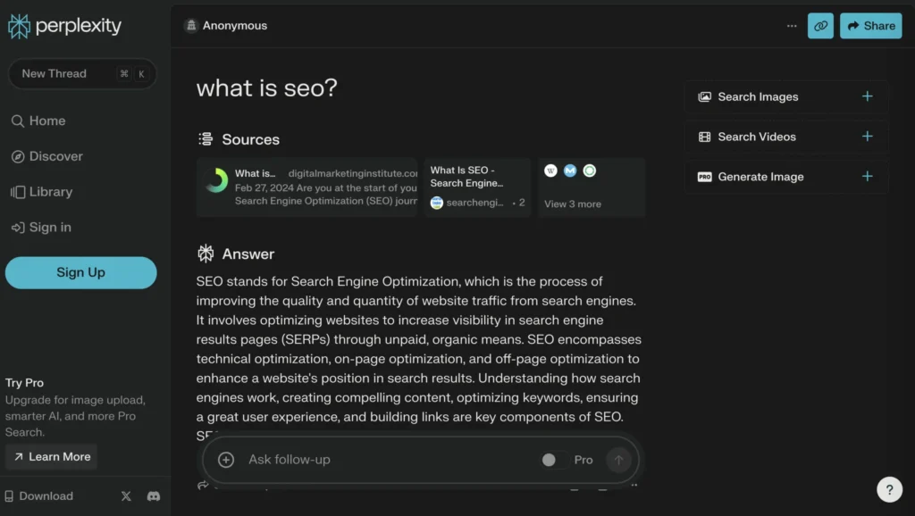The width and height of the screenshot is (915, 516).
Task: Expand Search Images with plus icon
Action: (867, 96)
